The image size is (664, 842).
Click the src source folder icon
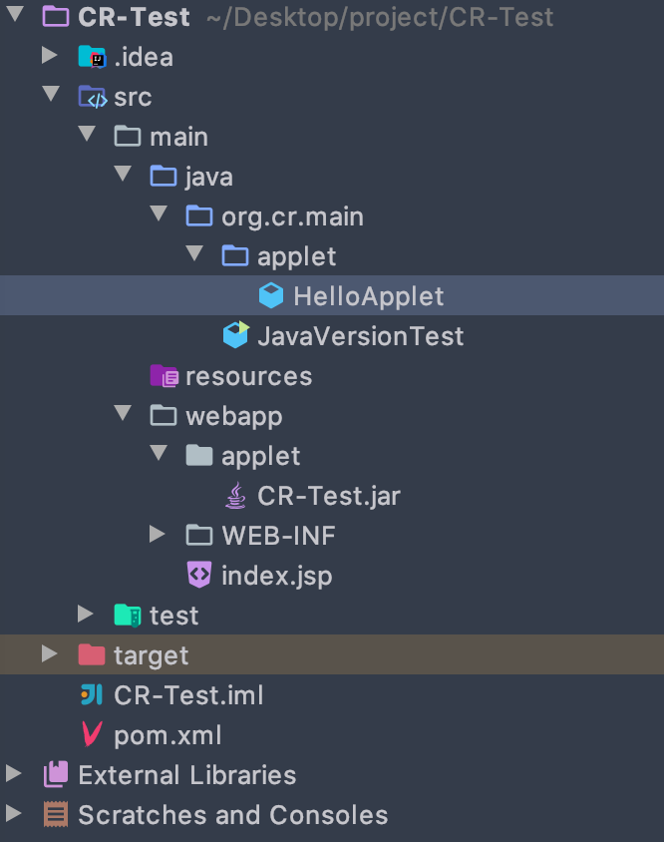92,97
